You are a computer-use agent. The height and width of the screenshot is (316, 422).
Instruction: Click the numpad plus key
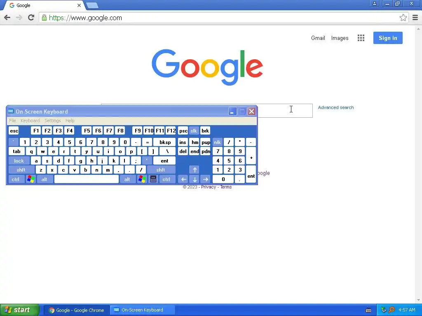251,156
